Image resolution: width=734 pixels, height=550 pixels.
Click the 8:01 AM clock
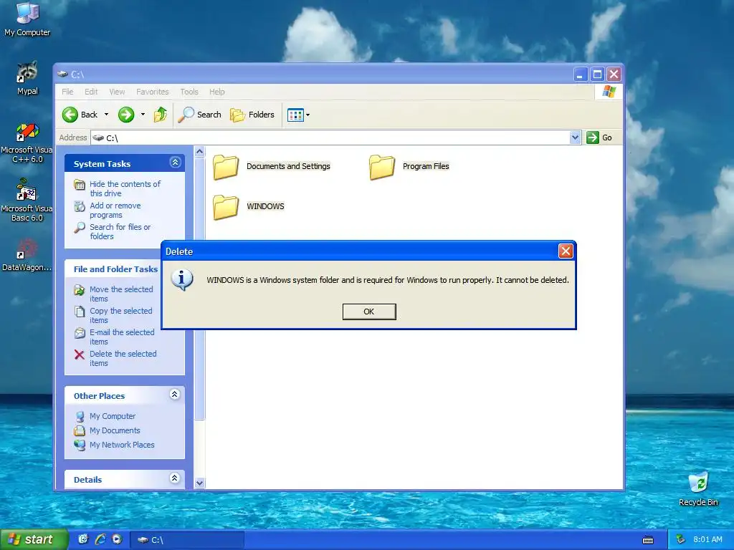point(707,539)
